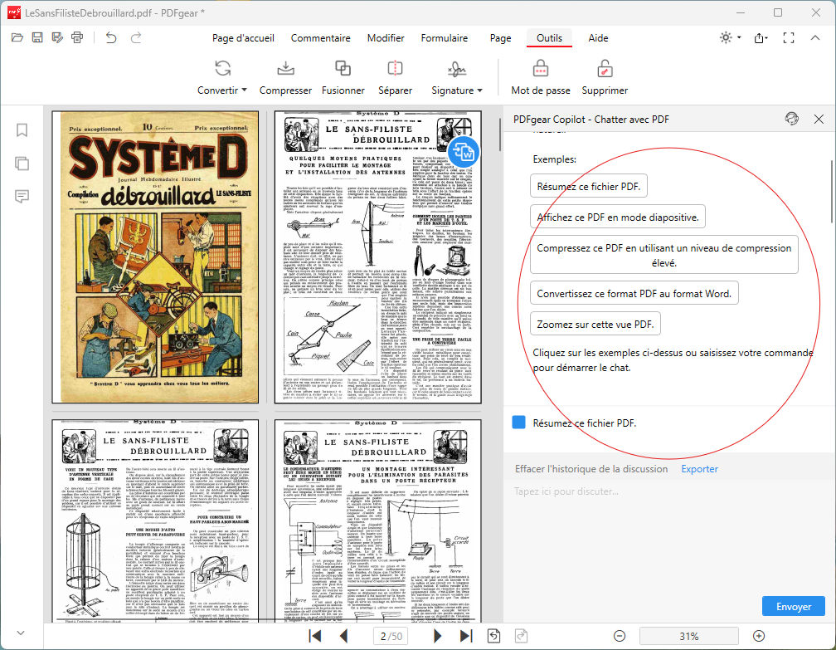Image resolution: width=836 pixels, height=650 pixels.
Task: Open the Aide tab
Action: (598, 38)
